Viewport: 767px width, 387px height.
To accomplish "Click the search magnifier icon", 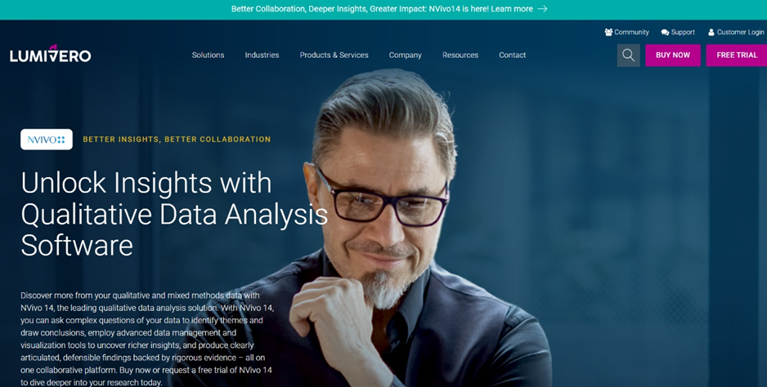I will point(628,56).
